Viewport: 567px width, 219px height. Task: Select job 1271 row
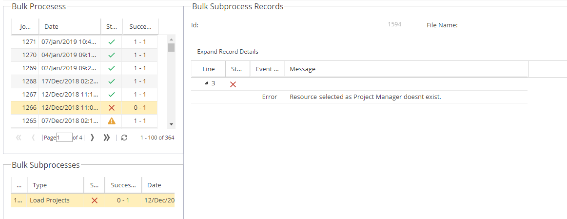pyautogui.click(x=84, y=41)
